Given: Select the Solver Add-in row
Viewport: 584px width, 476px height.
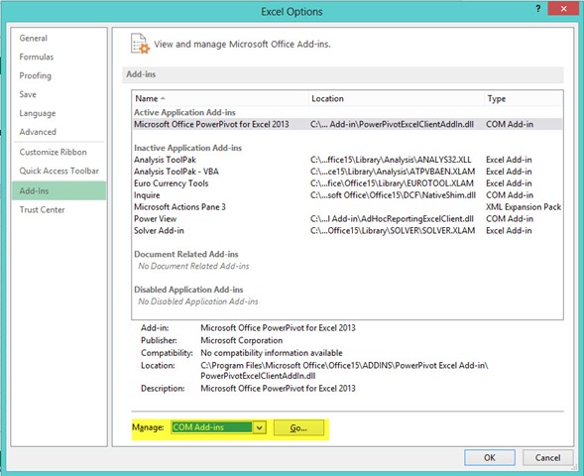Looking at the screenshot, I should (x=347, y=230).
